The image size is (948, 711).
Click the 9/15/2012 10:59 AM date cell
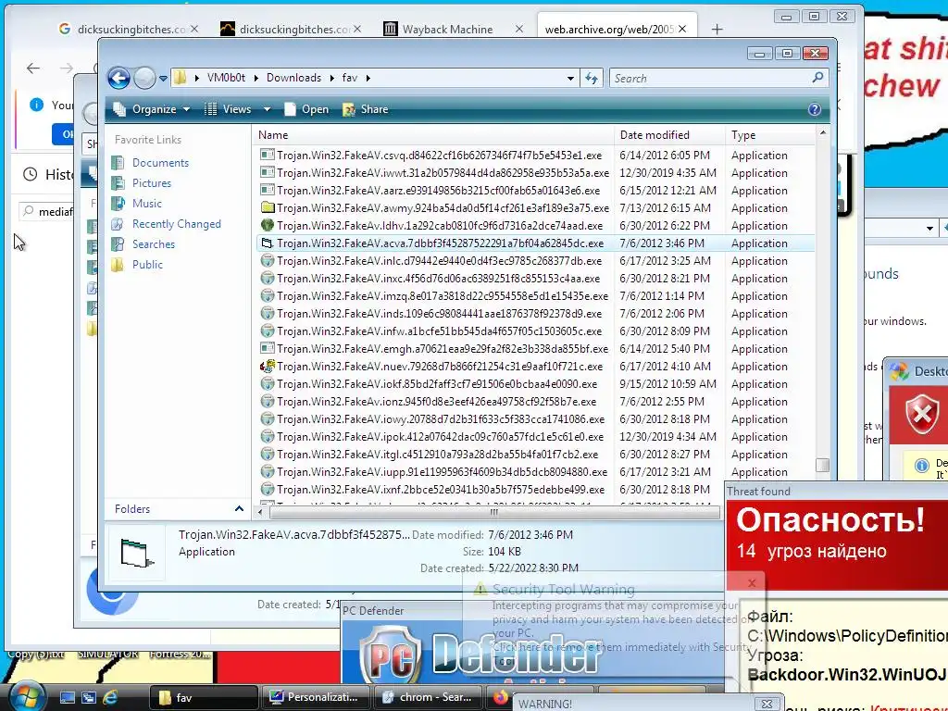(x=667, y=384)
